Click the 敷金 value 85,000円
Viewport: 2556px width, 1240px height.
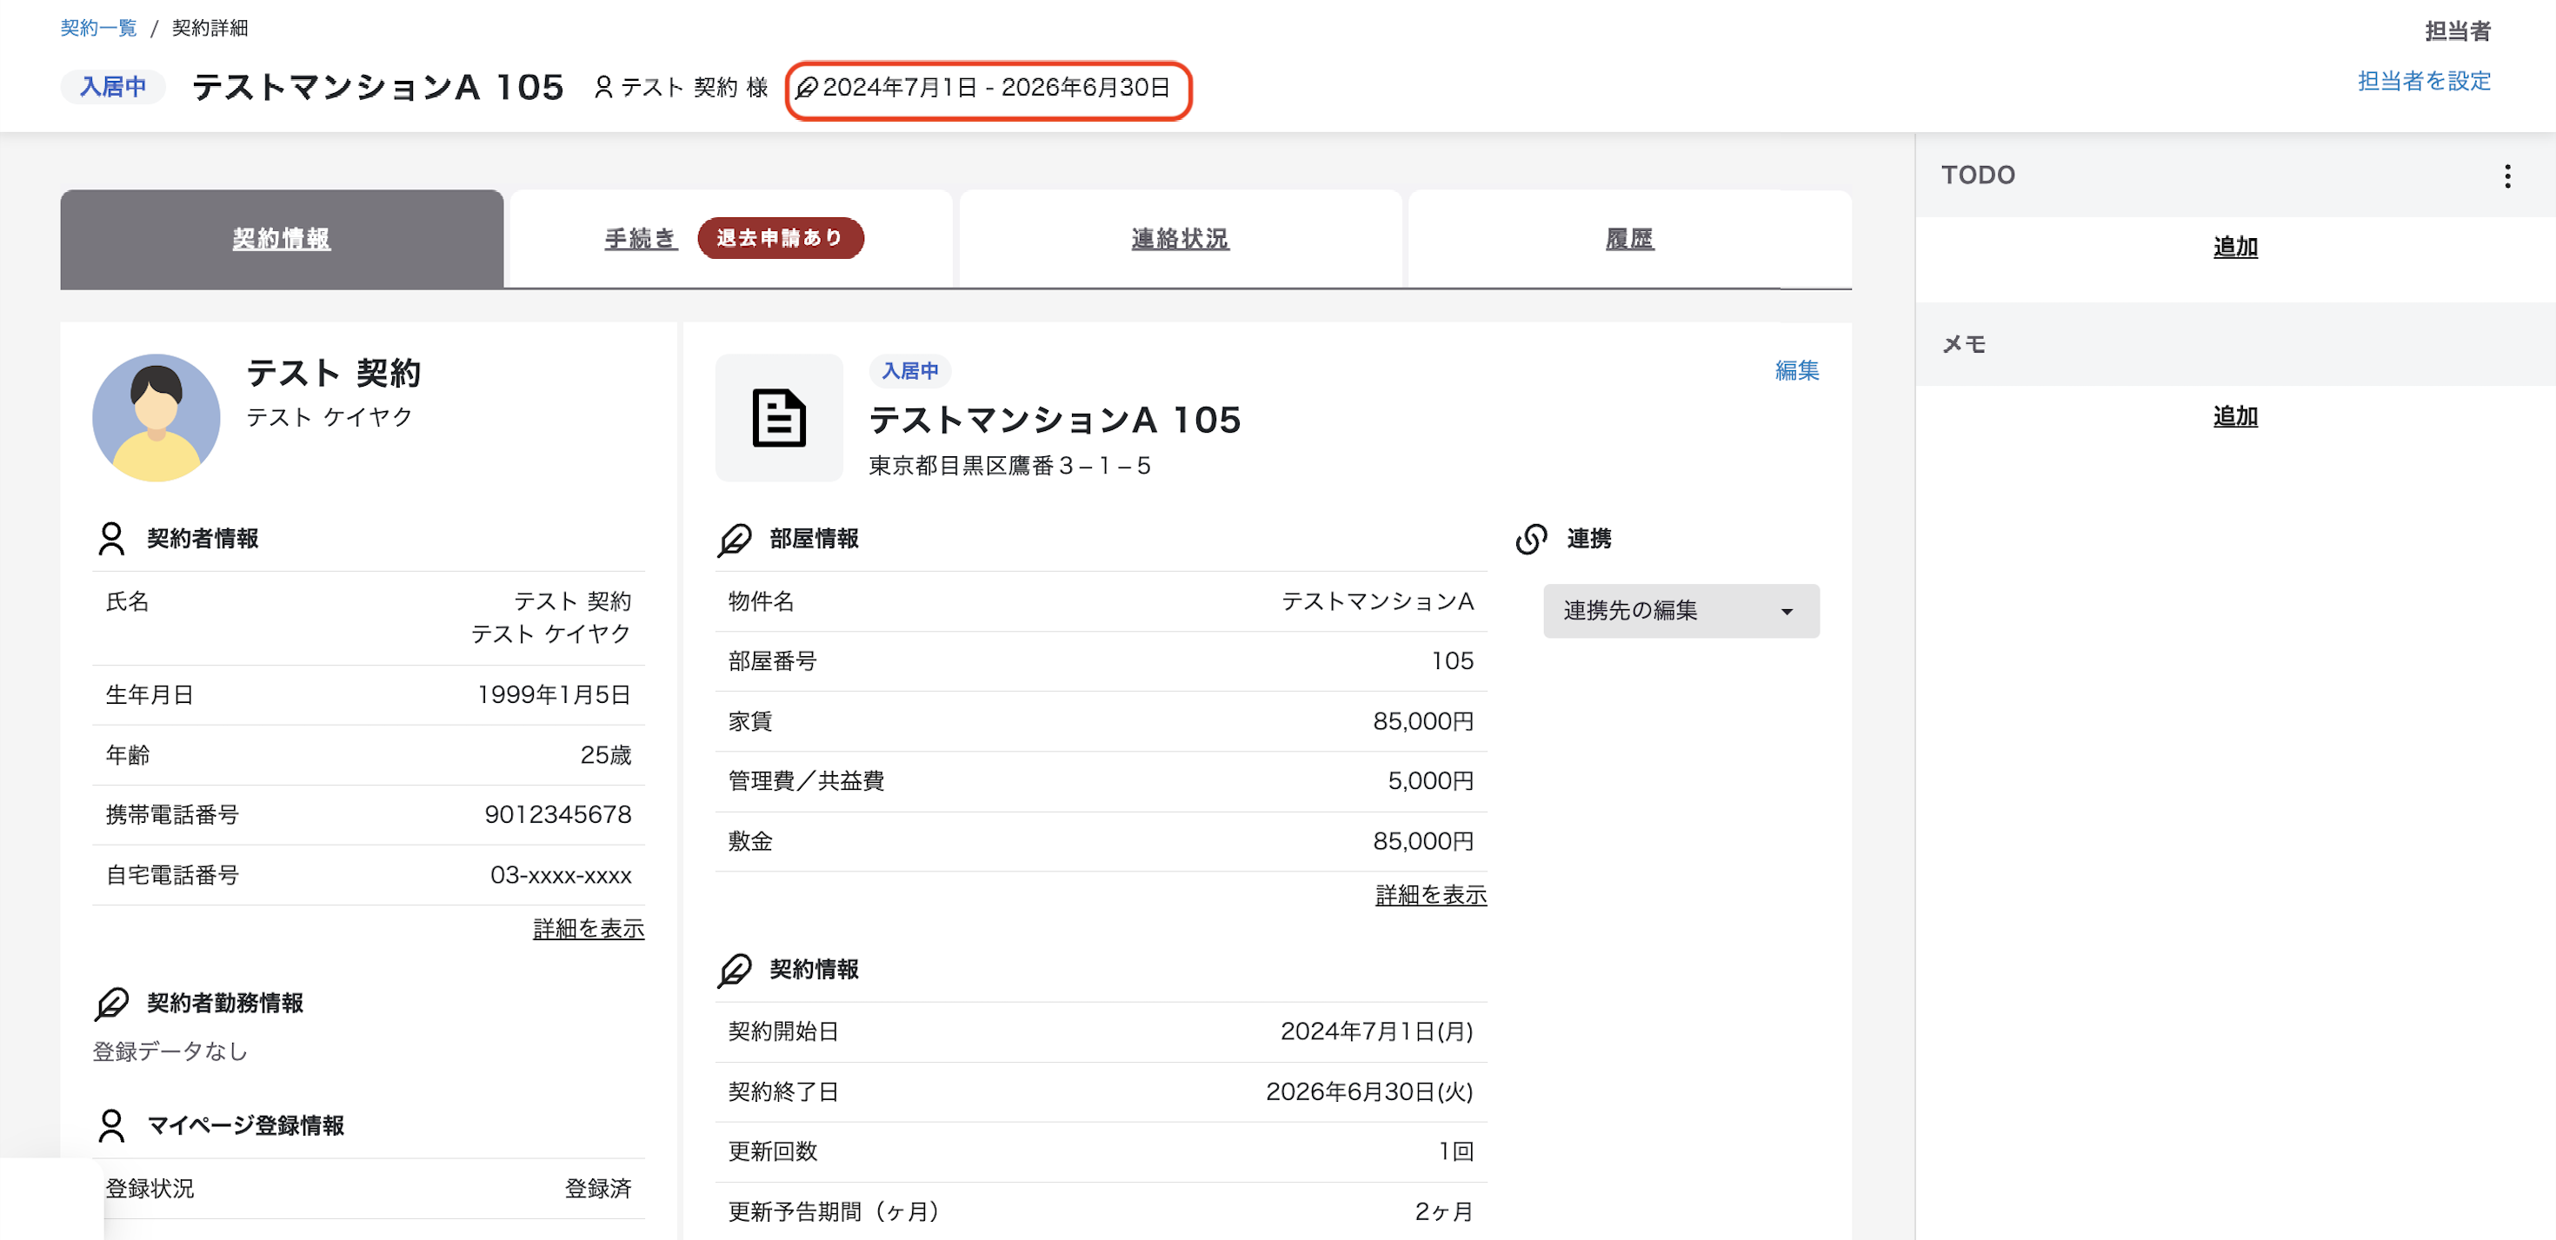pos(1423,841)
